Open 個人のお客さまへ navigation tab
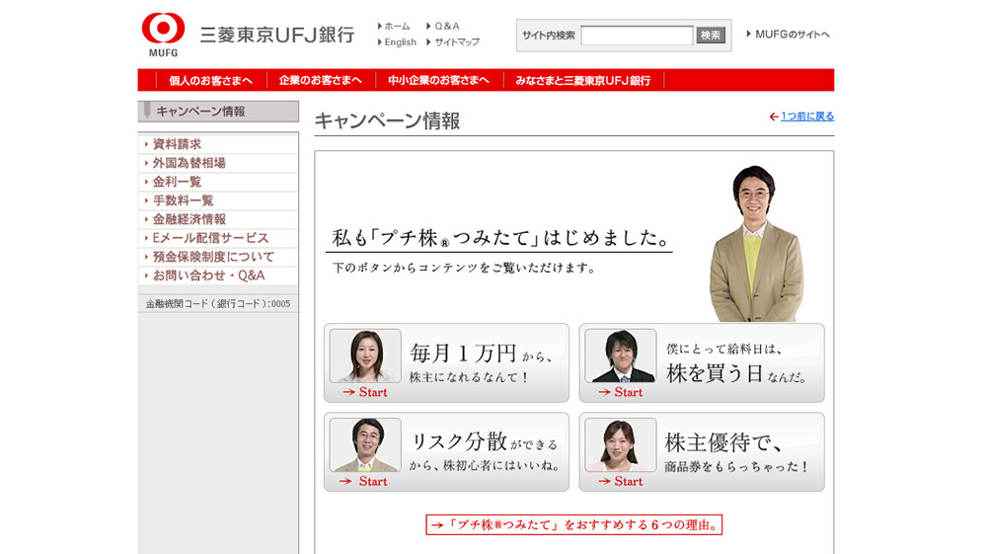 210,81
